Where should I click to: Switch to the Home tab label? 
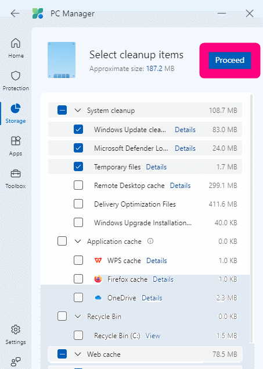tap(16, 56)
